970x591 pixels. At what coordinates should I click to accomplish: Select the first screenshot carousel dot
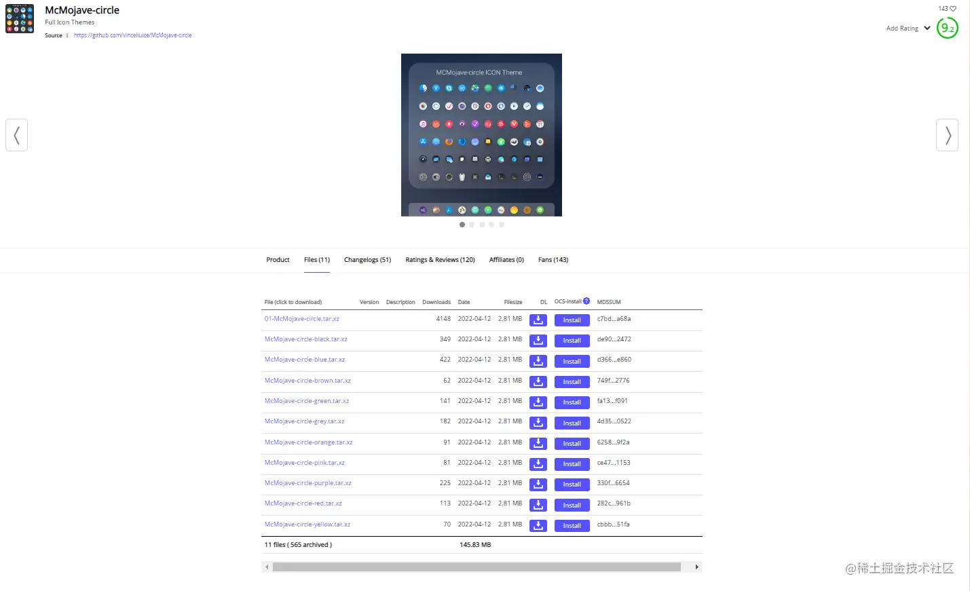462,225
